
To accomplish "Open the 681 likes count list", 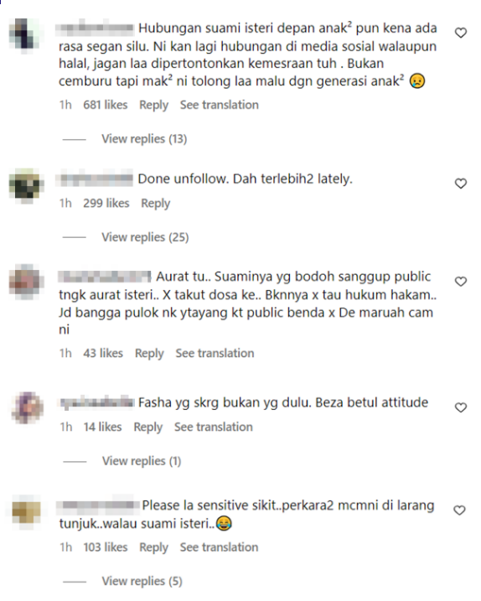I will (106, 105).
